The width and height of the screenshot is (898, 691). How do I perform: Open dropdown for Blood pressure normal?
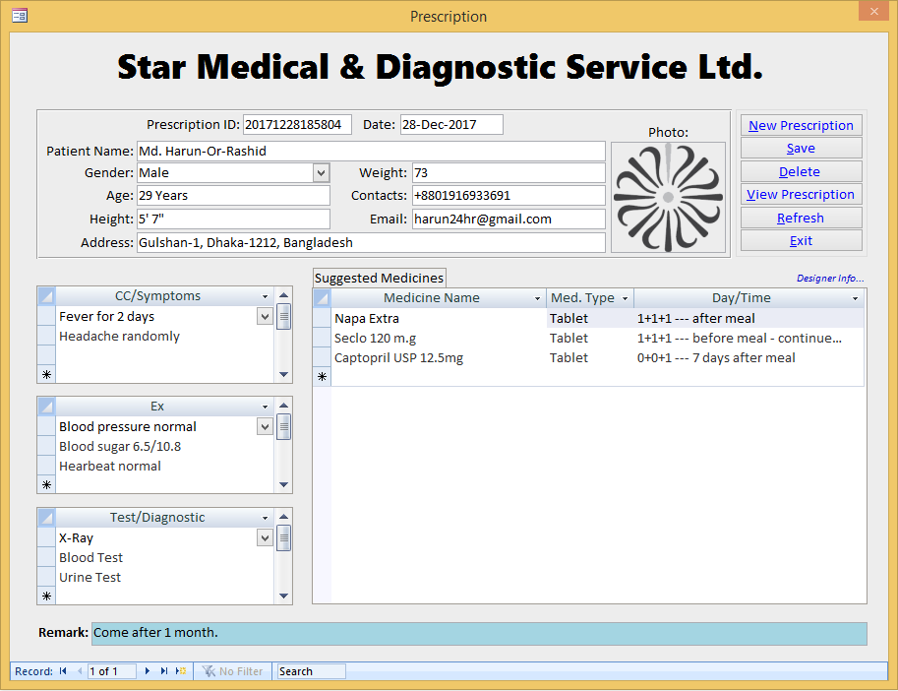(265, 426)
